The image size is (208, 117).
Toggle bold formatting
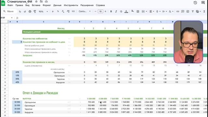(x=111, y=12)
